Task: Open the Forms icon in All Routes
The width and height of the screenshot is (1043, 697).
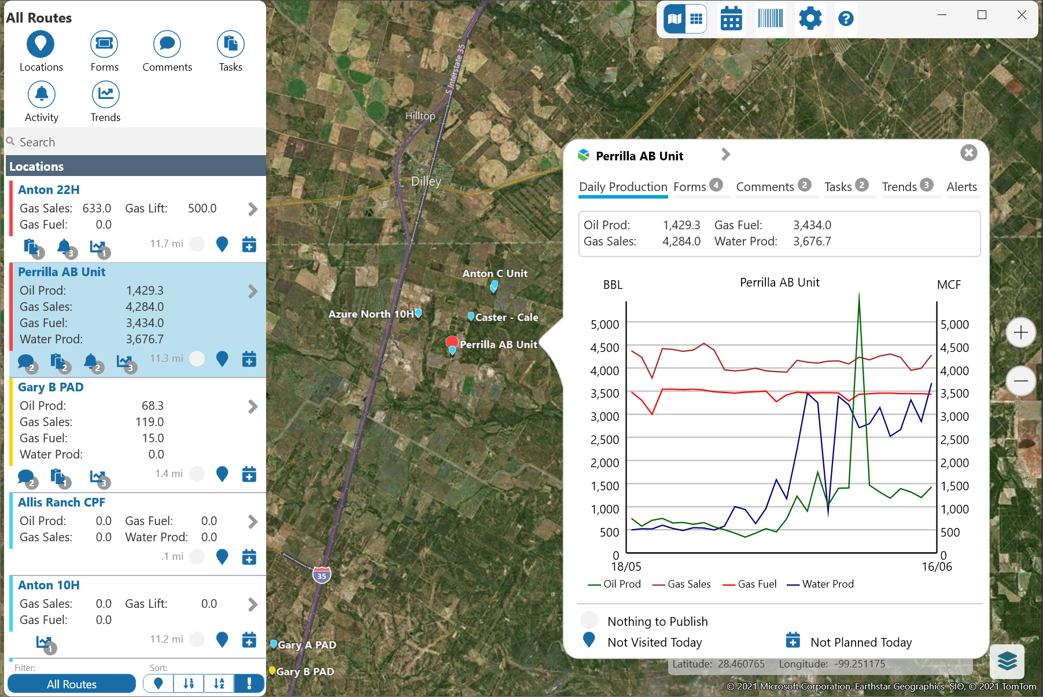Action: tap(104, 45)
